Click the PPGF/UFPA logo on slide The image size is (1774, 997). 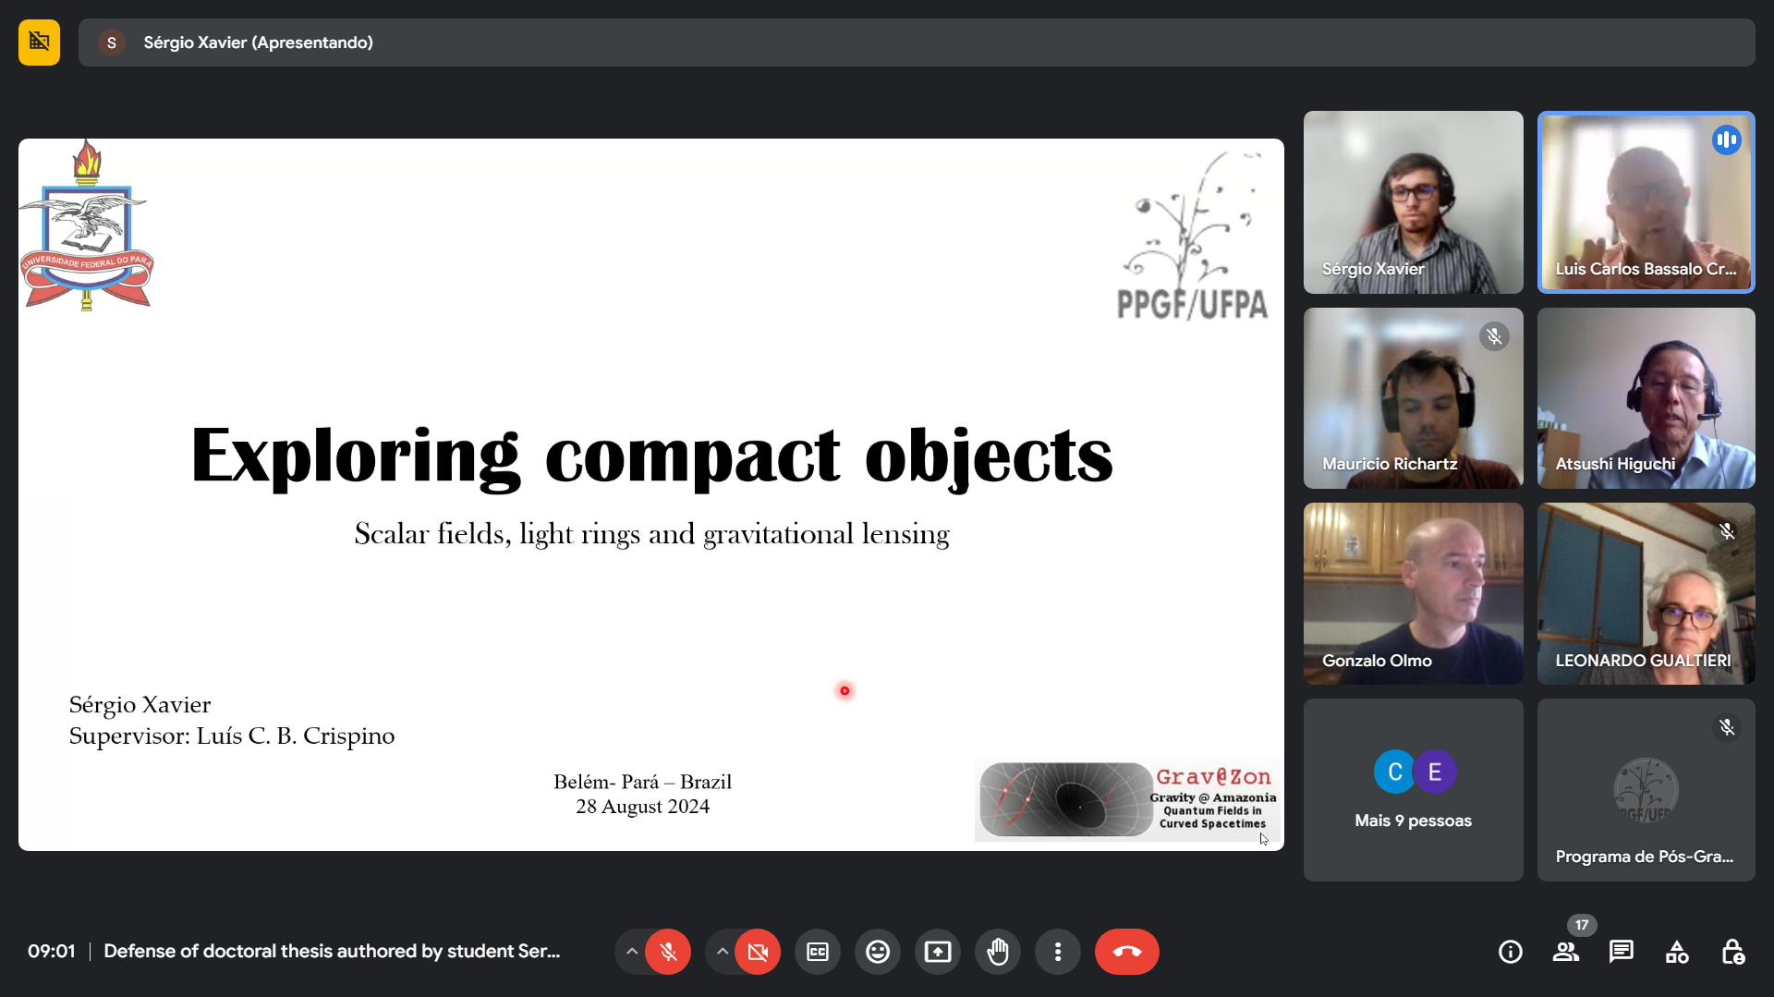pos(1192,237)
